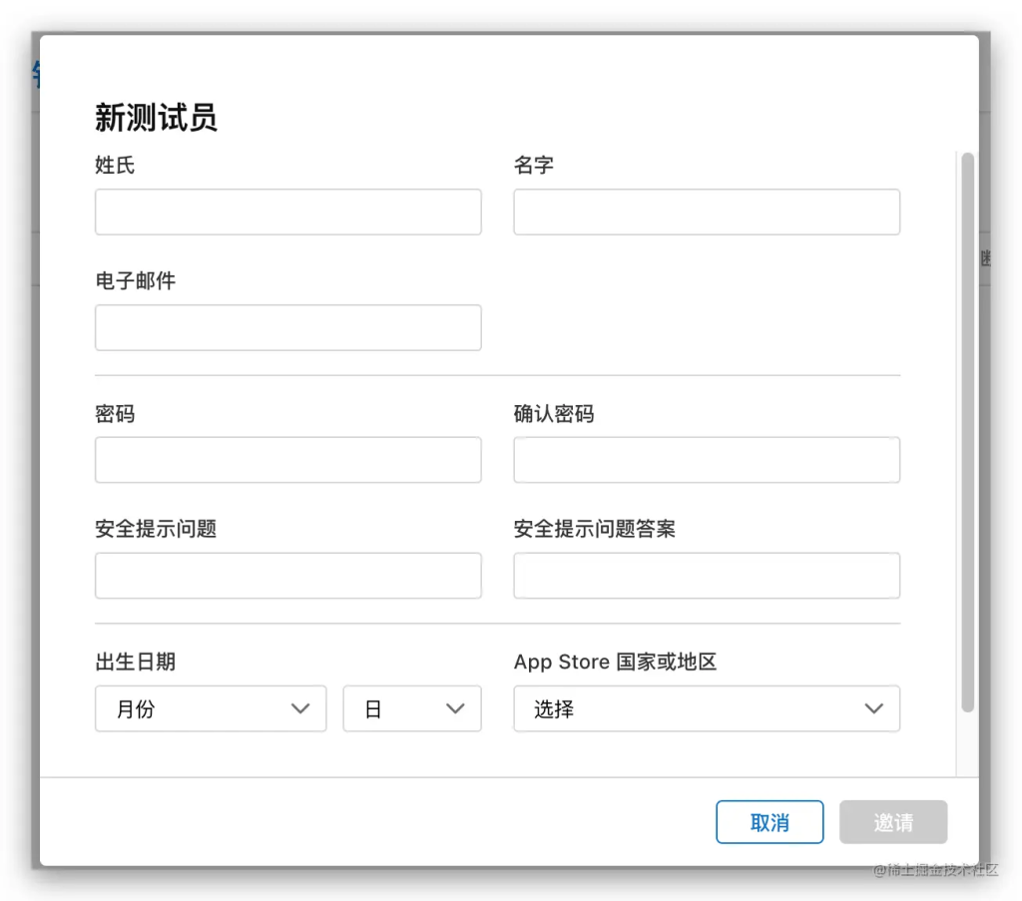Click the 姓氏 (last name) input field
Screen dimensions: 1022x901
pos(287,212)
